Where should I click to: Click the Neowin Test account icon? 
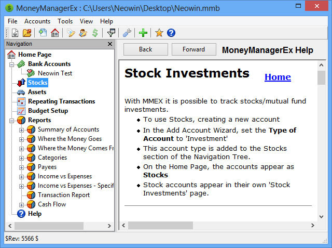(x=31, y=73)
